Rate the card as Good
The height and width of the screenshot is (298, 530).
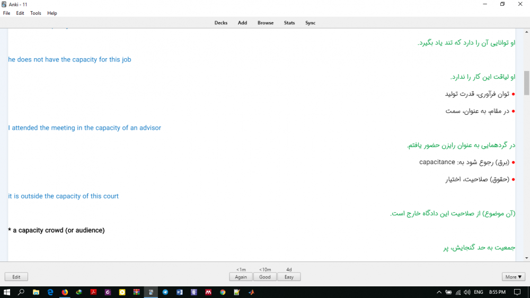coord(265,277)
